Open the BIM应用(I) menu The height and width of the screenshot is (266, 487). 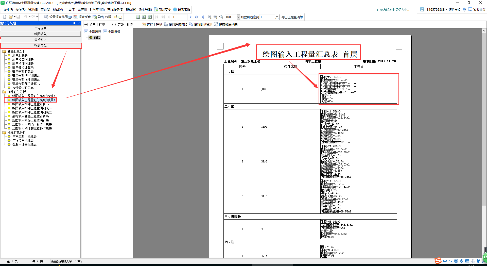coord(97,10)
